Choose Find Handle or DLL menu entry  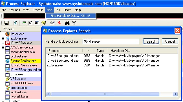click(x=71, y=16)
